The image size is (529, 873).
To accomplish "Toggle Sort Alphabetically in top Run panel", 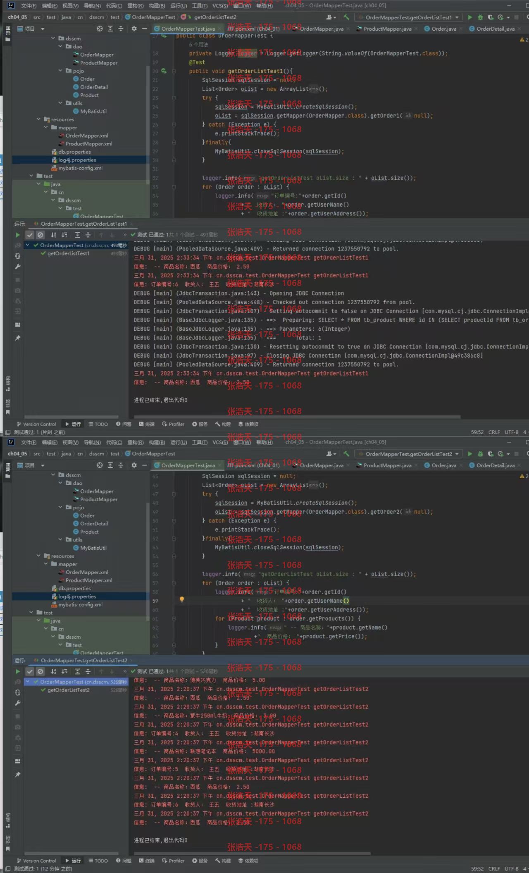I will click(54, 235).
